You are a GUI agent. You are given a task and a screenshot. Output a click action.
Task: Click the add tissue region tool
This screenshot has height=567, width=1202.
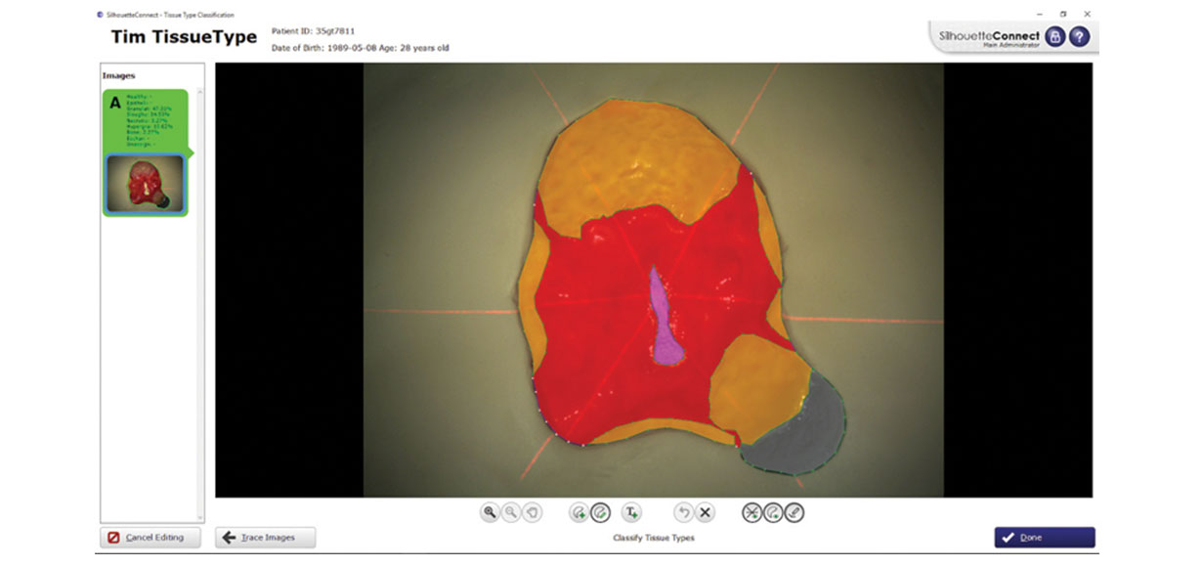pyautogui.click(x=579, y=512)
